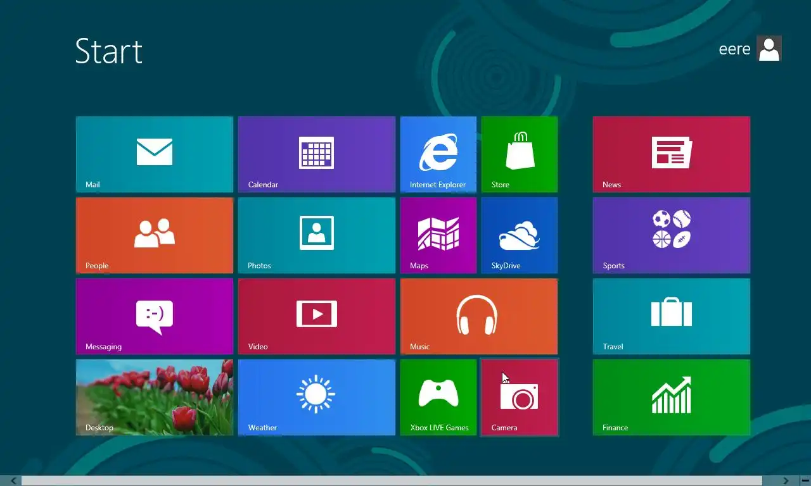This screenshot has height=486, width=811.
Task: Open the Camera tile
Action: click(520, 397)
